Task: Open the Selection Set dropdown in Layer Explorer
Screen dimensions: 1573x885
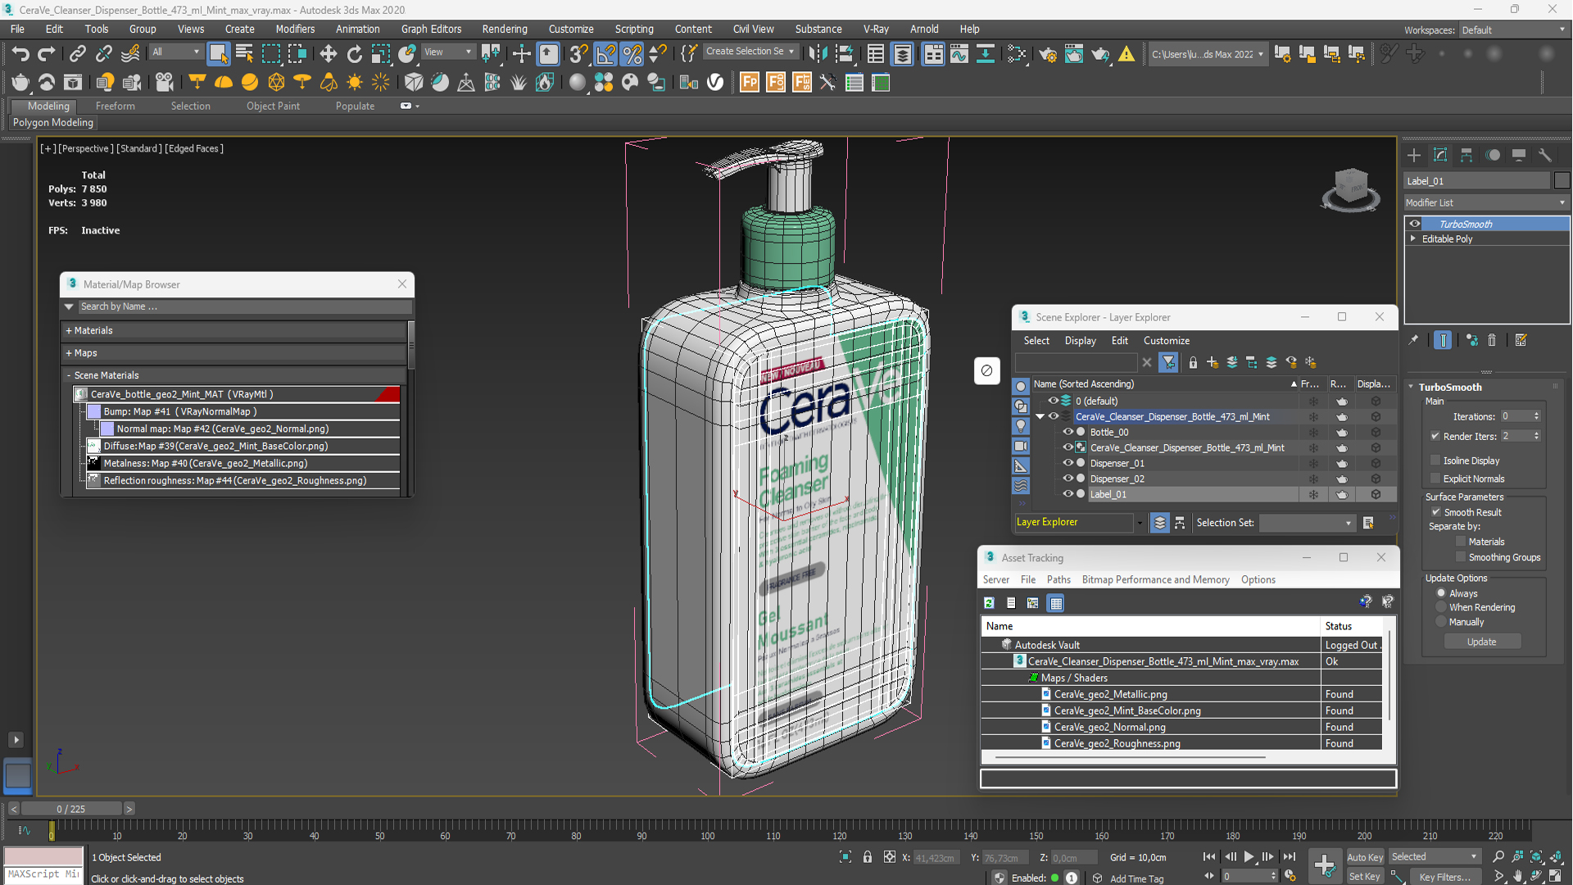Action: (1307, 523)
